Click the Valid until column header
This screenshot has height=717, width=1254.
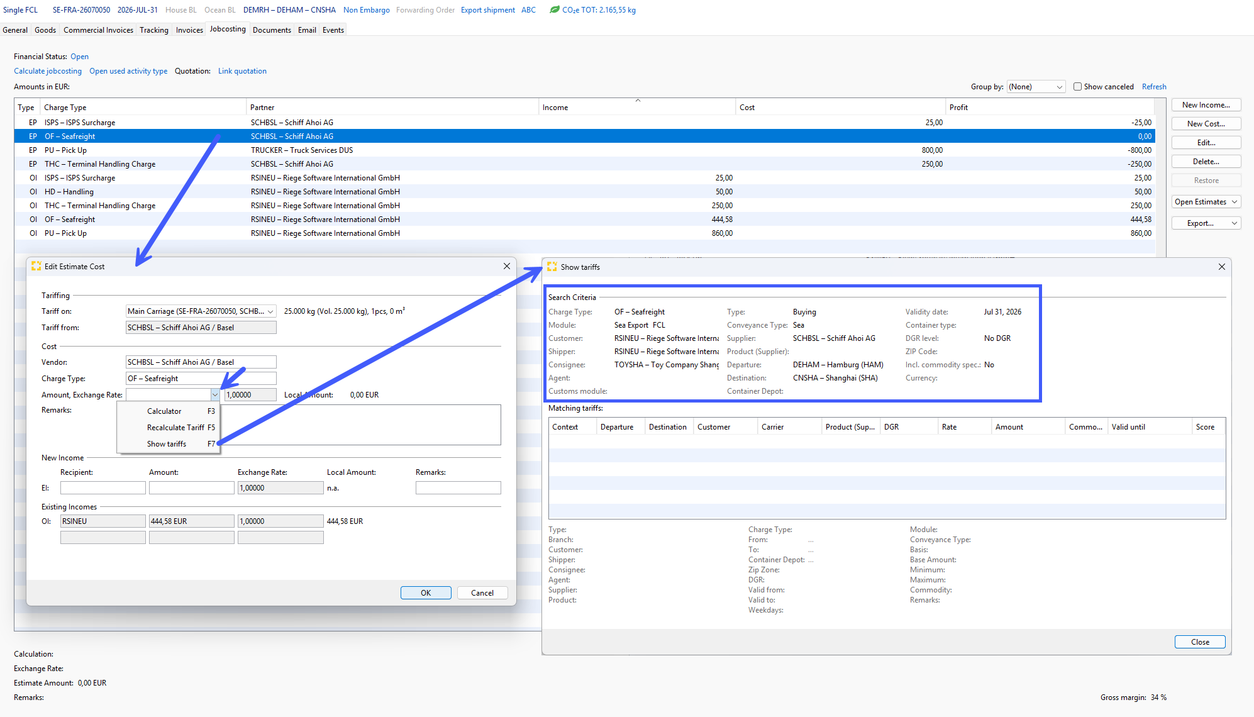click(1149, 427)
